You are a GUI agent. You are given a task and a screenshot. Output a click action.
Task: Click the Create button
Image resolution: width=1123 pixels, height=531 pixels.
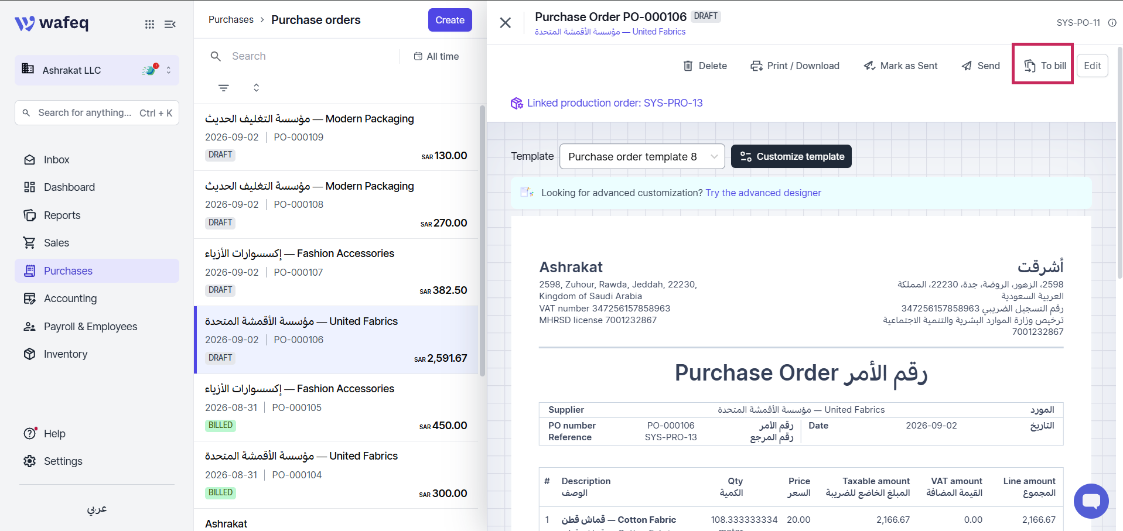(450, 20)
